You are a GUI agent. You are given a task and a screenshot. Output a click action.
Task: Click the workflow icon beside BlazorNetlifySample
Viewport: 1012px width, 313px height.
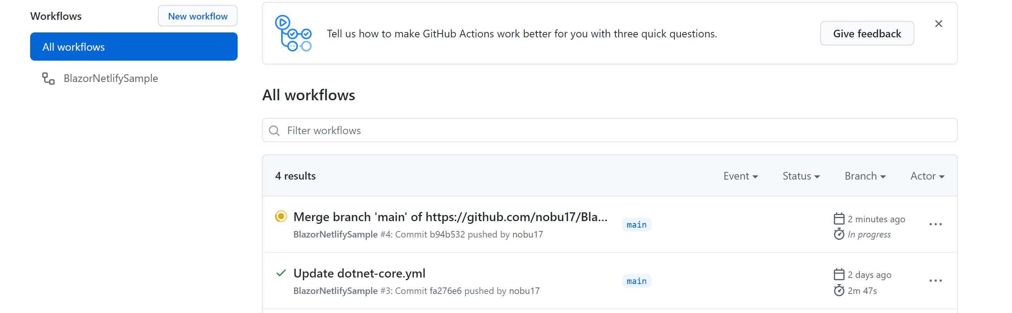(x=48, y=78)
